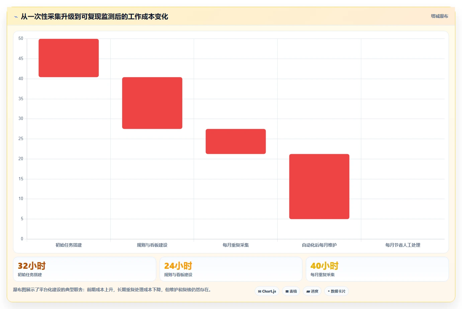The height and width of the screenshot is (309, 462).
Task: Click the y-axis value 25
Action: [x=21, y=139]
